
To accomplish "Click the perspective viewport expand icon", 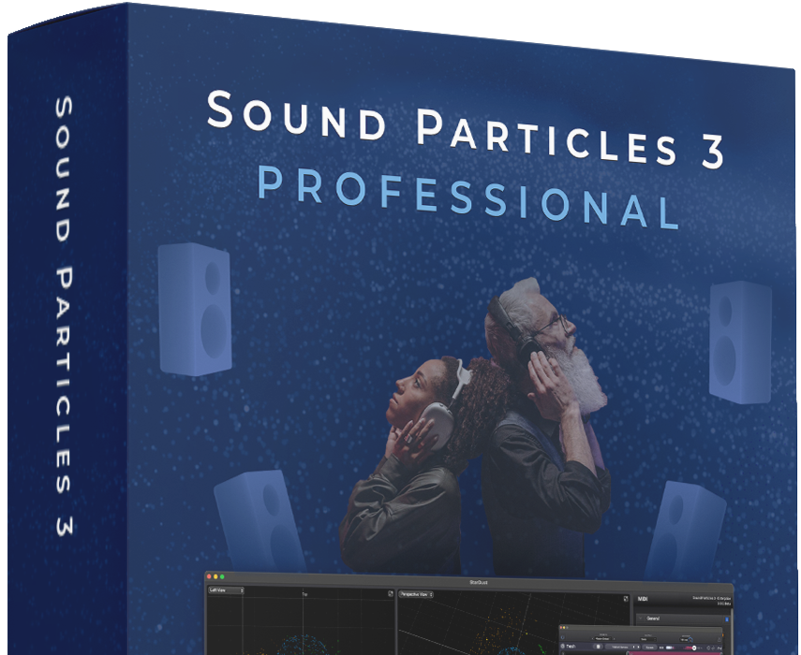I will (x=625, y=596).
